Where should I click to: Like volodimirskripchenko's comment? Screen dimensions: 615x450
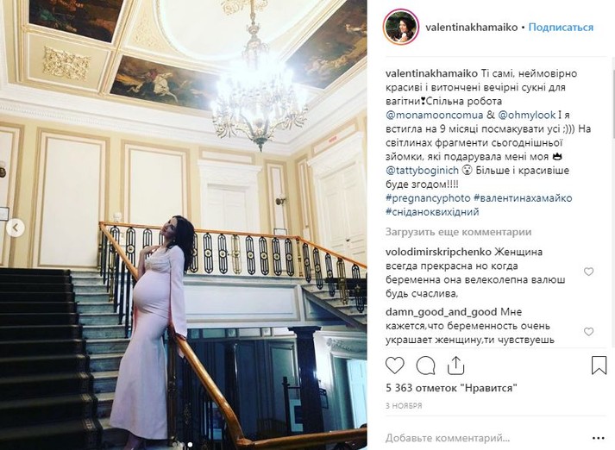[x=589, y=272]
